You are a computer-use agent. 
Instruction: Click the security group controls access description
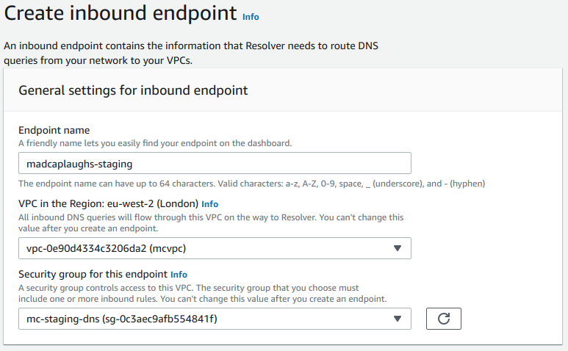(203, 294)
